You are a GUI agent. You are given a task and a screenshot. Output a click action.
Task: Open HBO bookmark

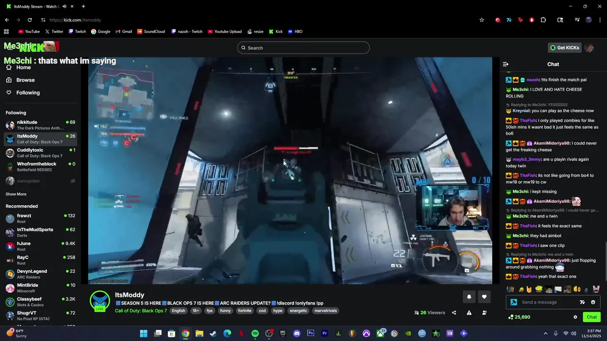point(295,32)
